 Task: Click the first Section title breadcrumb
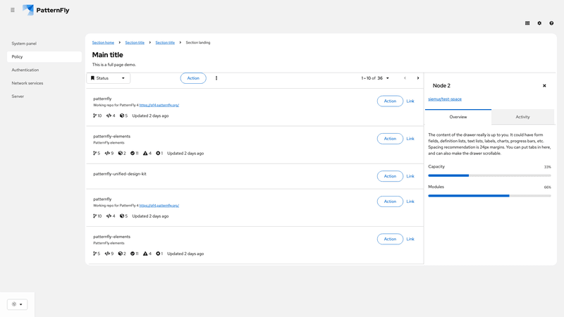point(135,42)
